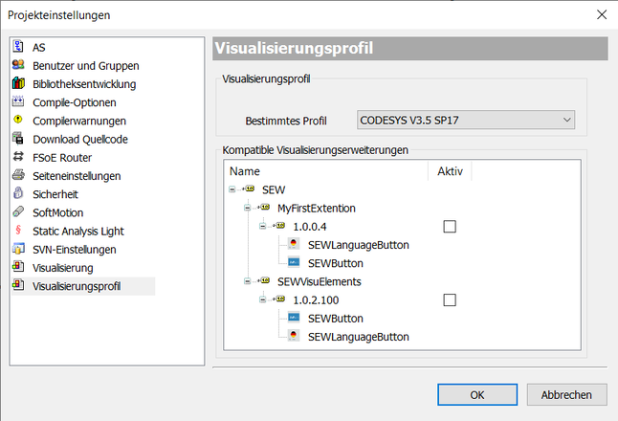618x421 pixels.
Task: Click the FSoE Router icon
Action: coord(19,158)
